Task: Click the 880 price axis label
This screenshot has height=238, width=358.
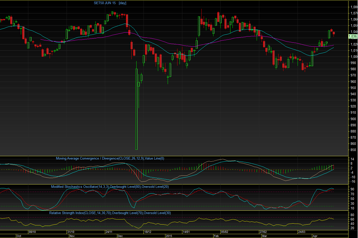Action: [x=353, y=131]
